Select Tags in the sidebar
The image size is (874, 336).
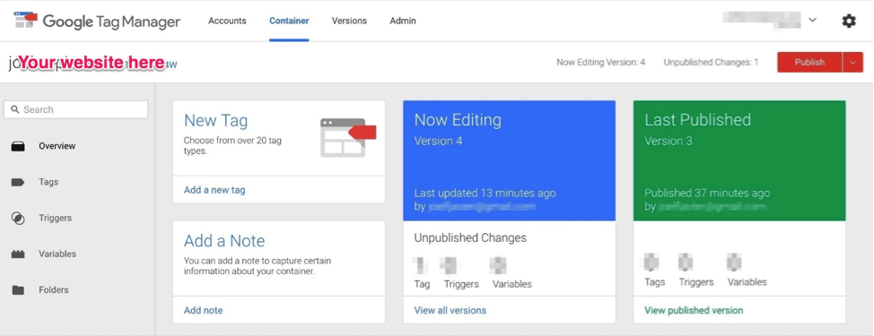pyautogui.click(x=48, y=183)
